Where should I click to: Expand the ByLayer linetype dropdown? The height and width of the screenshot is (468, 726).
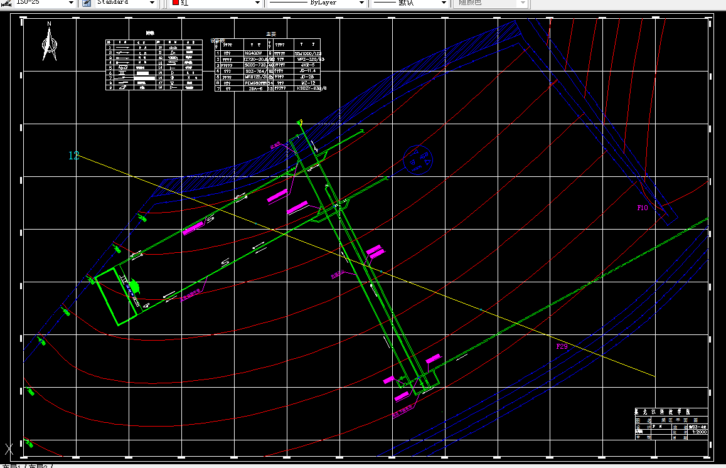(361, 3)
